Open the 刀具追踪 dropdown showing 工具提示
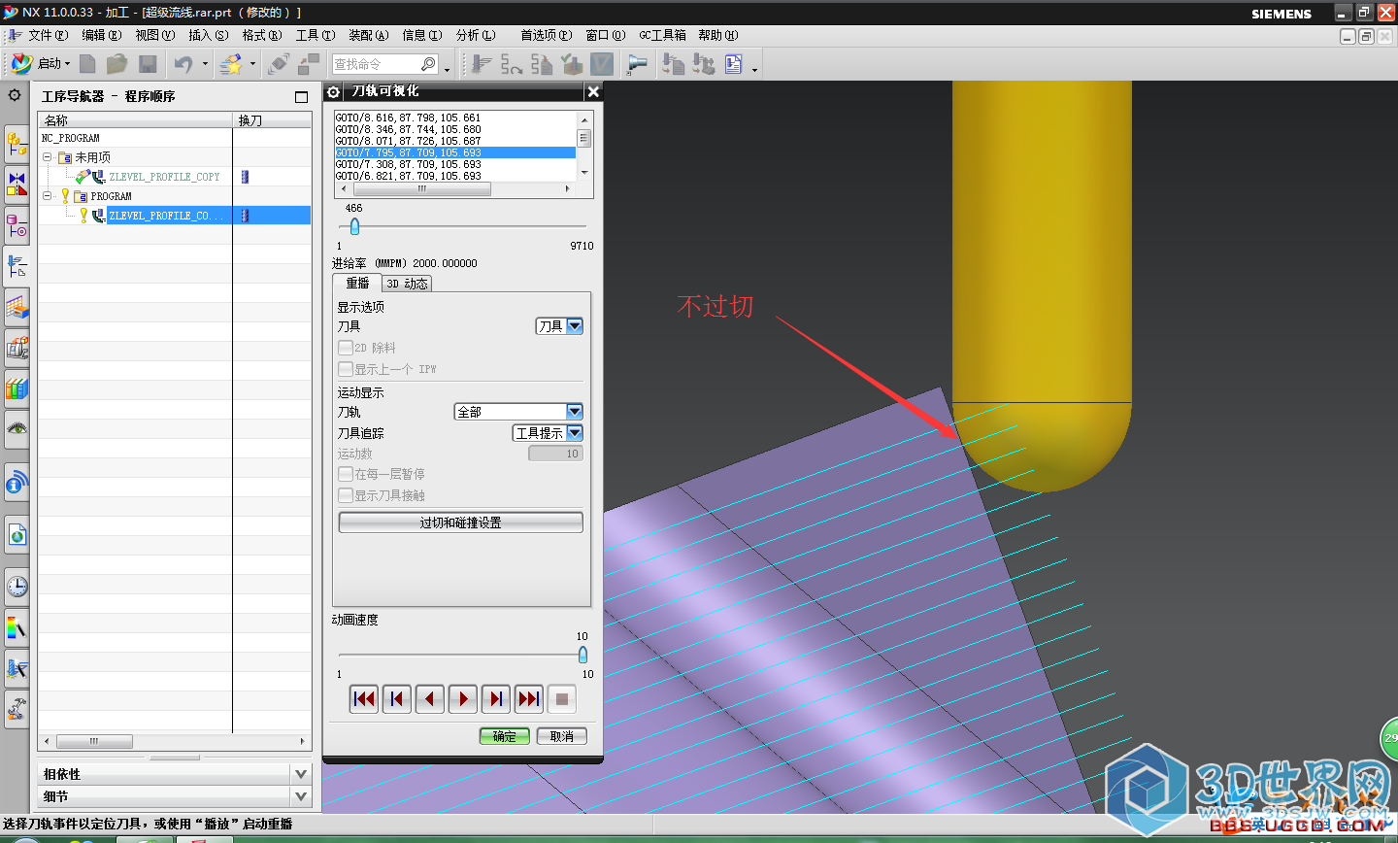 coord(548,433)
